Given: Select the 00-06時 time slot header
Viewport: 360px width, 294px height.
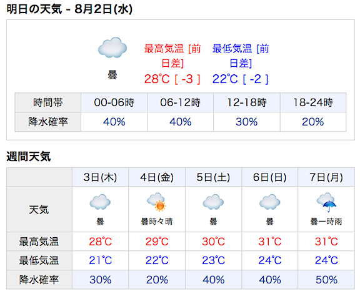Looking at the screenshot, I should [x=114, y=102].
